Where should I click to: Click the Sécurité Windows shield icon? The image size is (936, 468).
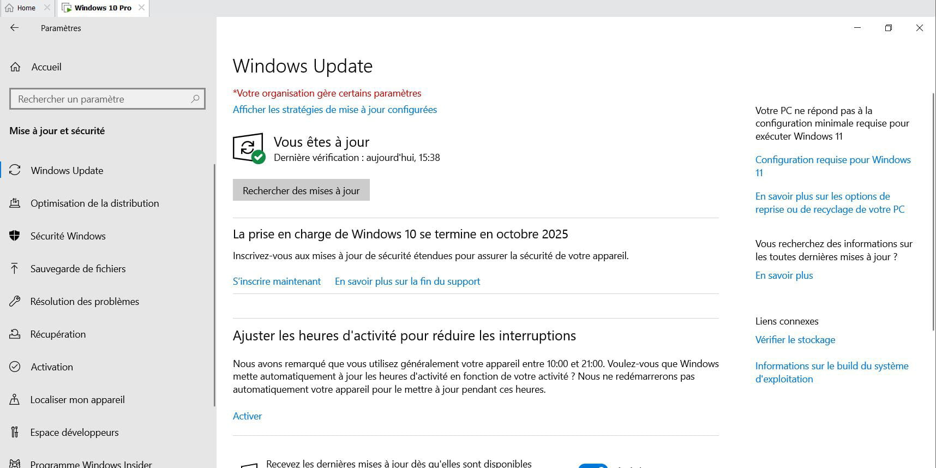point(15,236)
